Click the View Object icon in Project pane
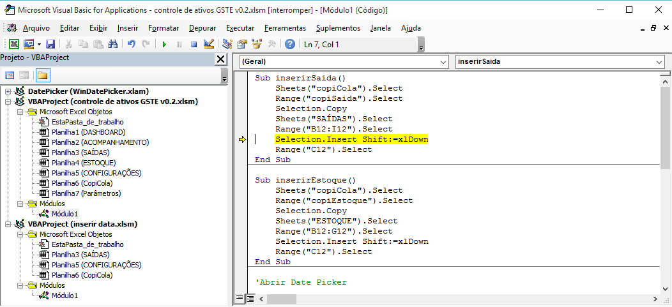This screenshot has height=307, width=672. coord(24,76)
